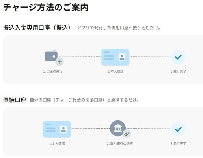203x158 pixels.
Task: Click the checkmark icon above the first 3.発行完了
Action: pyautogui.click(x=178, y=57)
